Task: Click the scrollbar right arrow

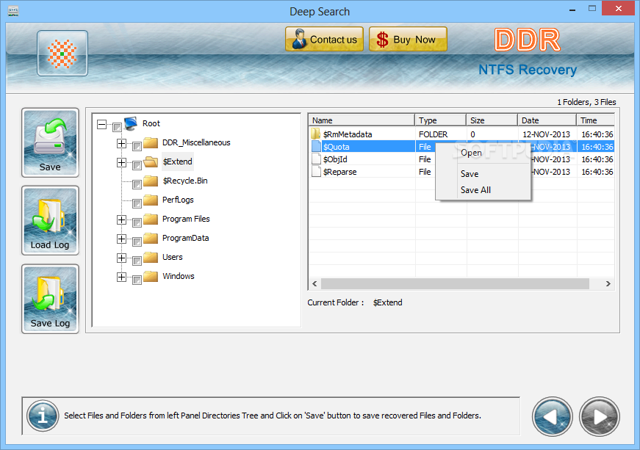Action: [x=608, y=283]
